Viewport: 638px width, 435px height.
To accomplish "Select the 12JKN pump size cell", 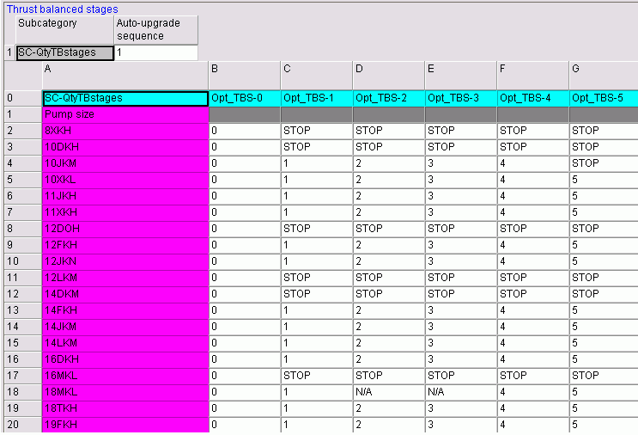I will [x=125, y=261].
